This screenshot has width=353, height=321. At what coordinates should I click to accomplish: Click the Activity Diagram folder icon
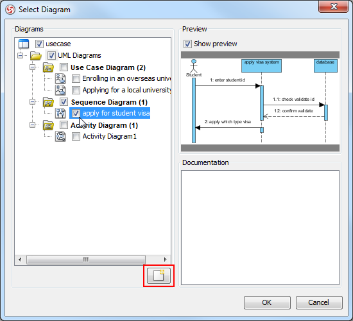tap(48, 125)
